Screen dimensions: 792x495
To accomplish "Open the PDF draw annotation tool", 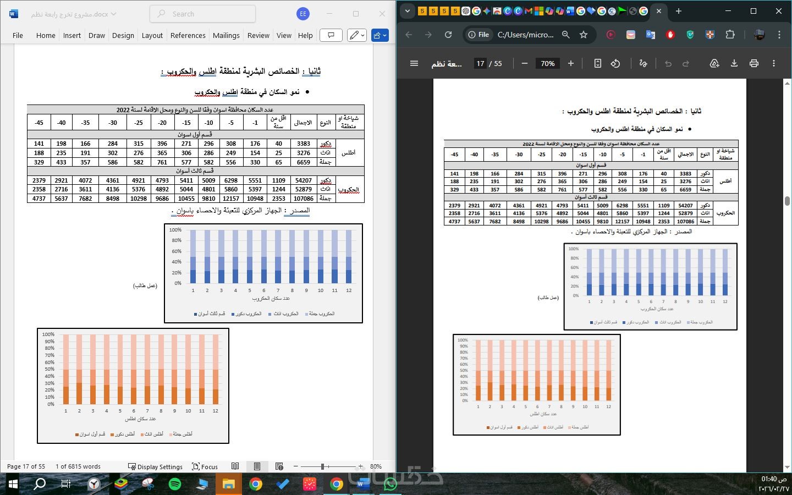I will [x=643, y=63].
